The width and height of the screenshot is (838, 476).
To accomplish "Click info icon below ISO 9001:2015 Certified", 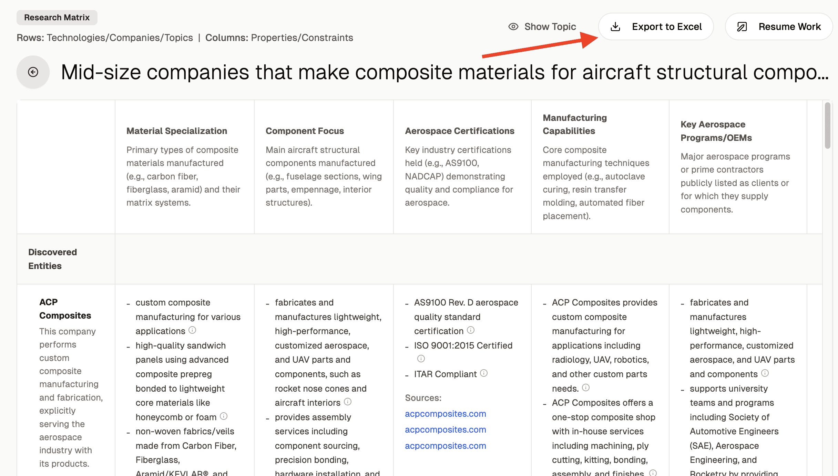I will click(x=421, y=359).
